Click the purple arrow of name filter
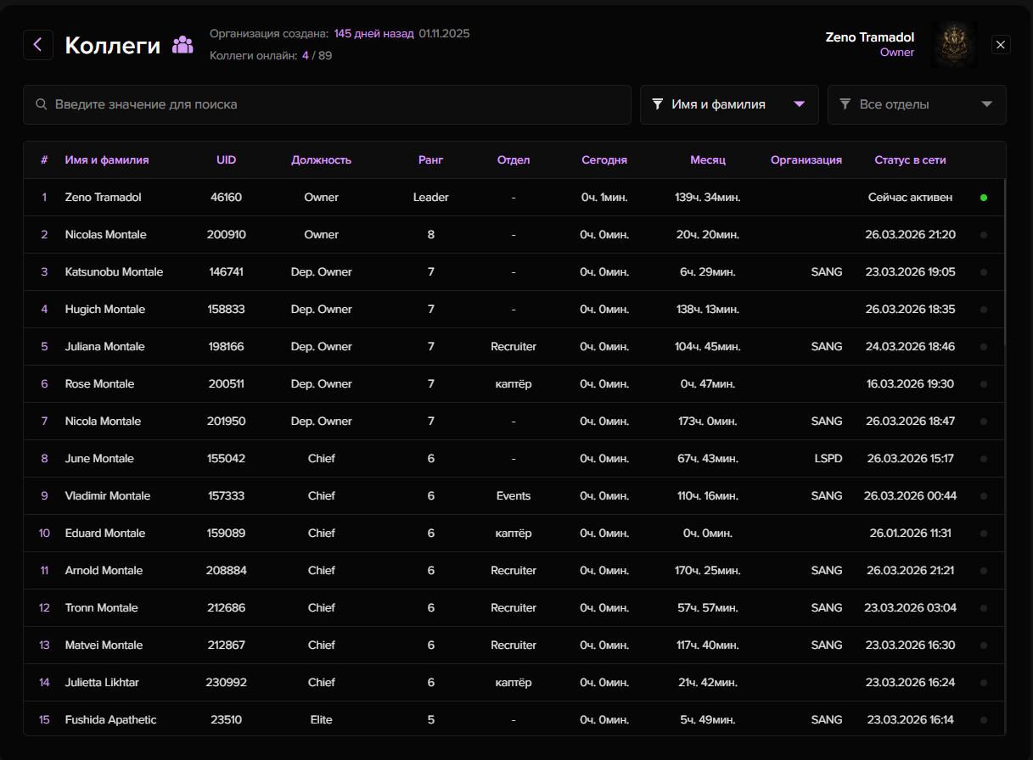The width and height of the screenshot is (1033, 760). pyautogui.click(x=799, y=104)
